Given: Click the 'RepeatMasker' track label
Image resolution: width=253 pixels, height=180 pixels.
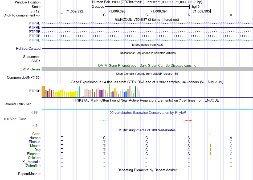Looking at the screenshot, I should click(29, 174).
